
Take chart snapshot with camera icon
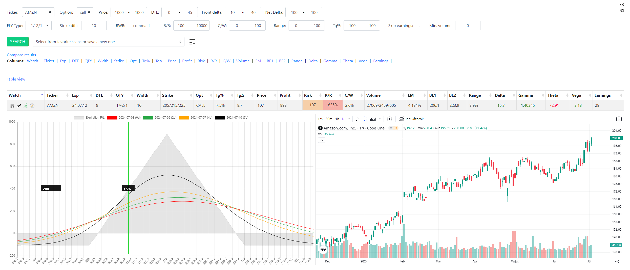(619, 119)
